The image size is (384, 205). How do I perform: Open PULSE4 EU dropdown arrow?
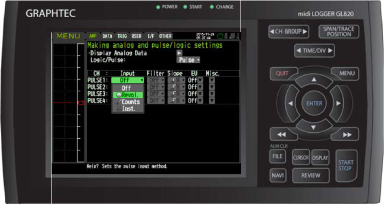[x=200, y=100]
